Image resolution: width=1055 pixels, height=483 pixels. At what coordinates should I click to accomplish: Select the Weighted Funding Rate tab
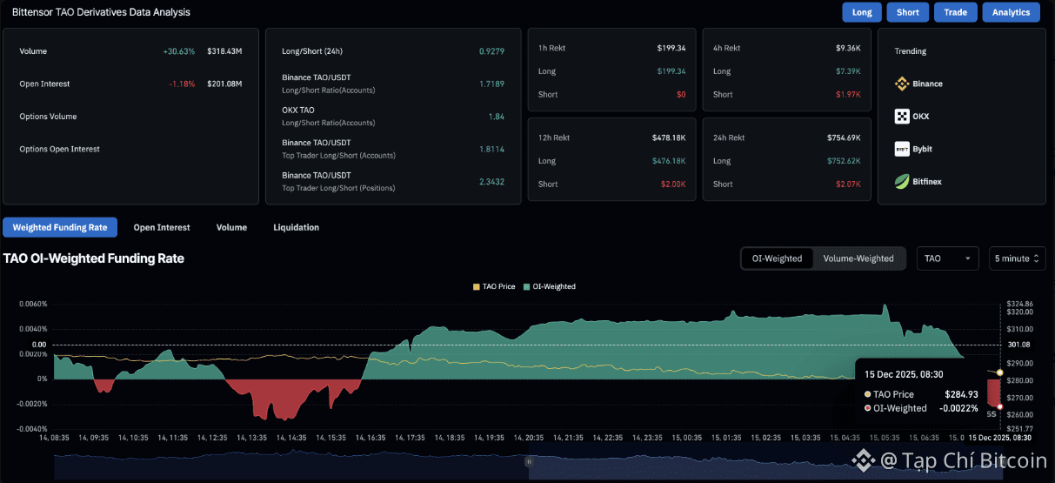[60, 227]
